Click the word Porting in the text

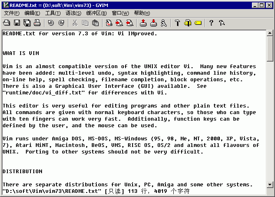pos(37,152)
